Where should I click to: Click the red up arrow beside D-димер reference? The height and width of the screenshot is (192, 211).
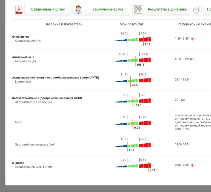coord(192,165)
